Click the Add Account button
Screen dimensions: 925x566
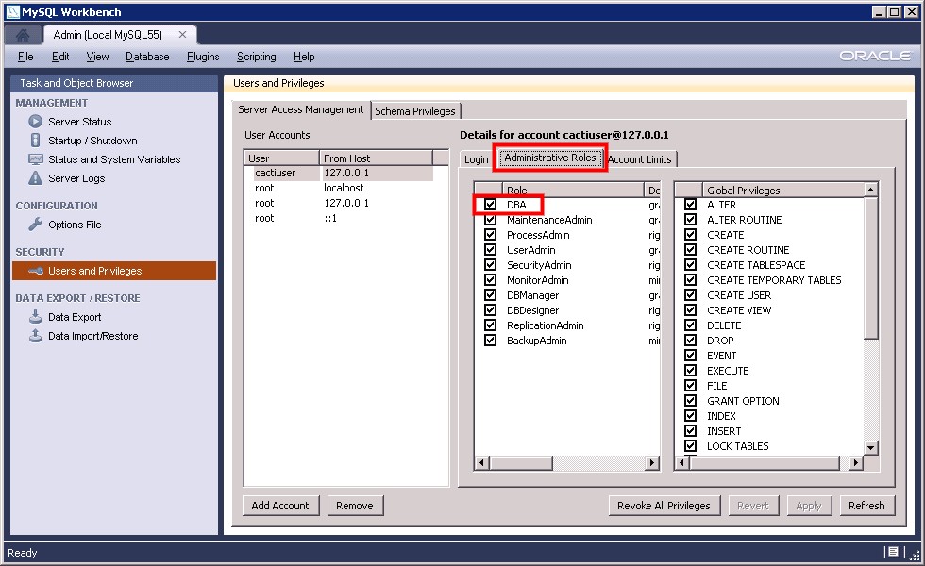coord(280,506)
